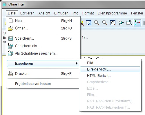The width and height of the screenshot is (145, 115).
Task: Open the Format menu
Action: 88,13
